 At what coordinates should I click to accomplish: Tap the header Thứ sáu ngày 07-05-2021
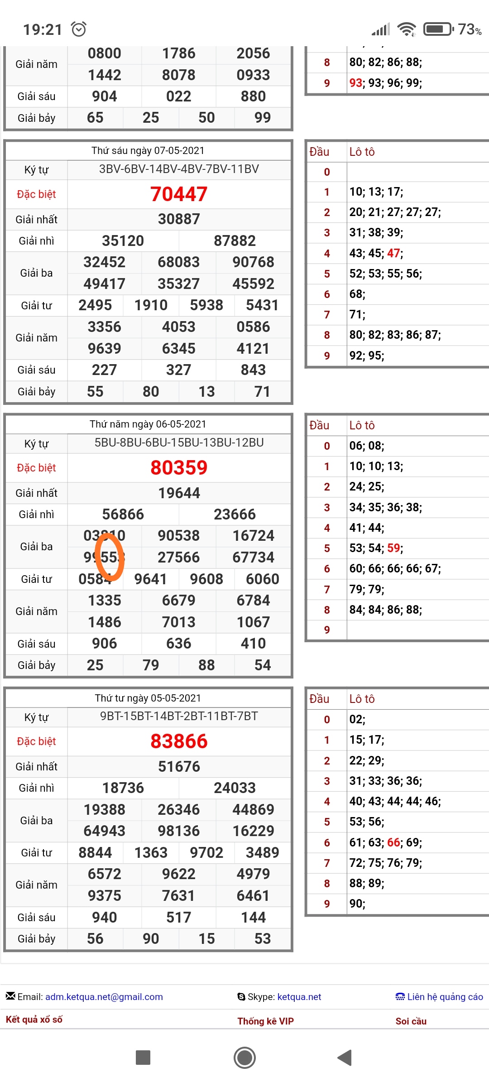148,150
